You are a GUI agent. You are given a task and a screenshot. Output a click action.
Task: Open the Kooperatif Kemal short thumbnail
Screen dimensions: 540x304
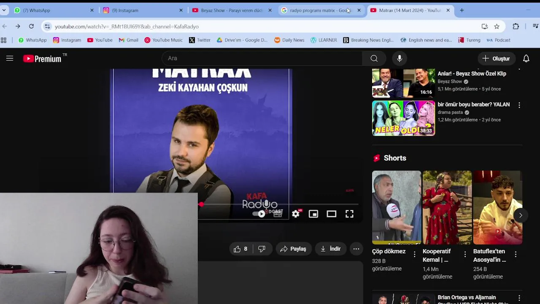[x=447, y=207]
